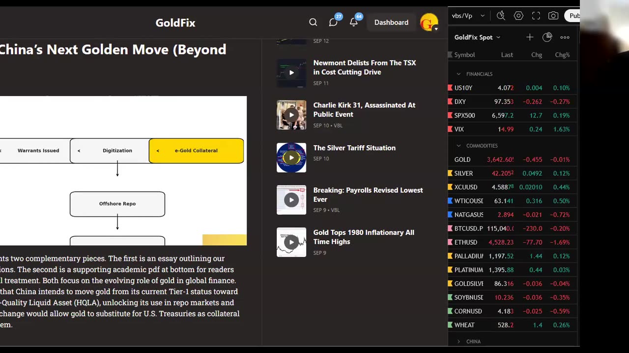Sort watchlist by Symbol column
Viewport: 629px width, 353px height.
(x=464, y=55)
